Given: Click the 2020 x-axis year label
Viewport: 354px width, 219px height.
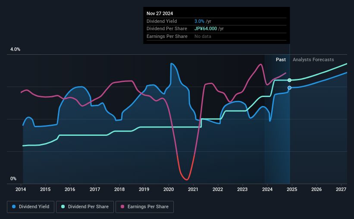Looking at the screenshot, I should (x=169, y=189).
